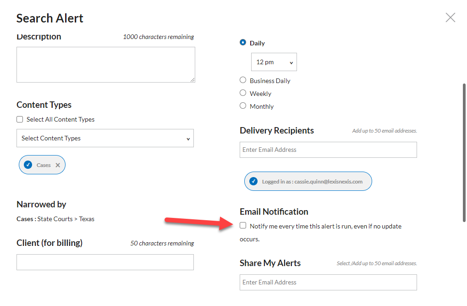
Task: Enable notify me every time checkbox
Action: [x=243, y=225]
